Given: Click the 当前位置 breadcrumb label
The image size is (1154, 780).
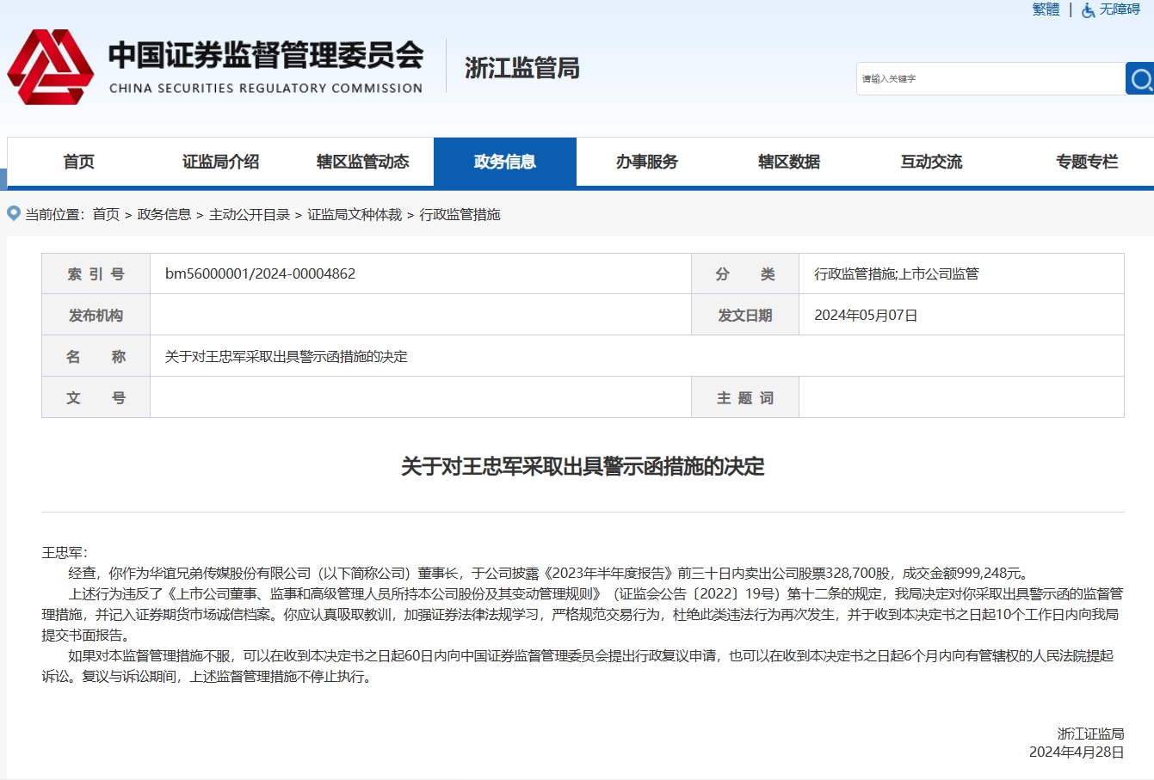Looking at the screenshot, I should tap(55, 214).
